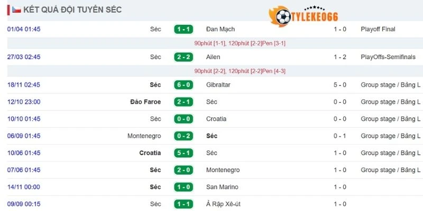This screenshot has height=211, width=423.
Task: Click the Ailen team name
Action: click(214, 57)
